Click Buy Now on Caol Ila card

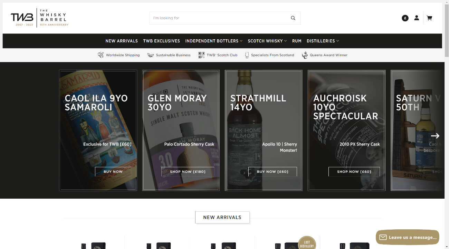click(x=113, y=172)
